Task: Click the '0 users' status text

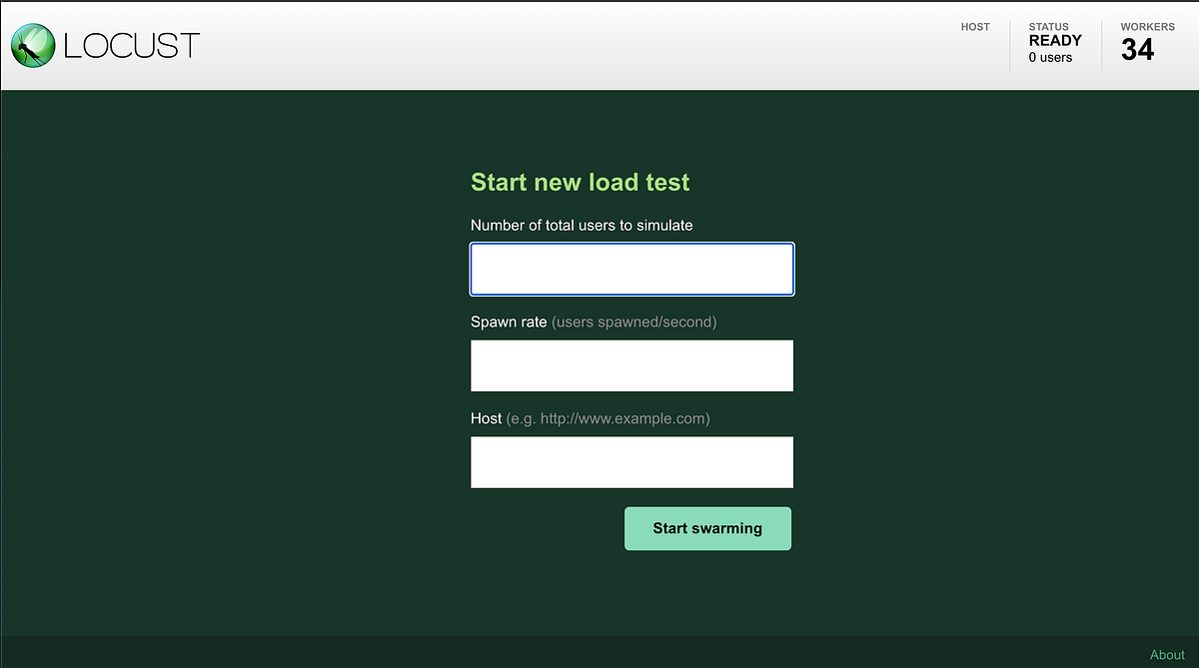Action: click(1051, 58)
